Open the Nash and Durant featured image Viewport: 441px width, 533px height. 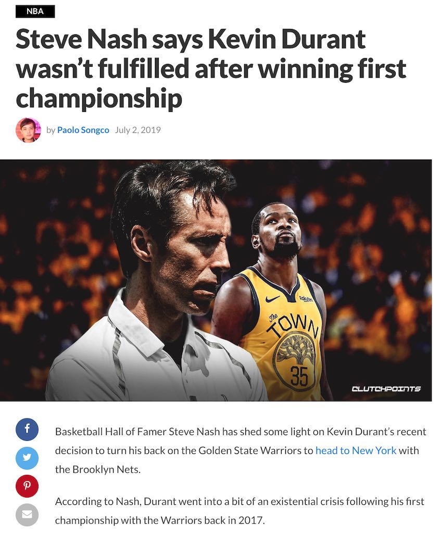pos(216,281)
